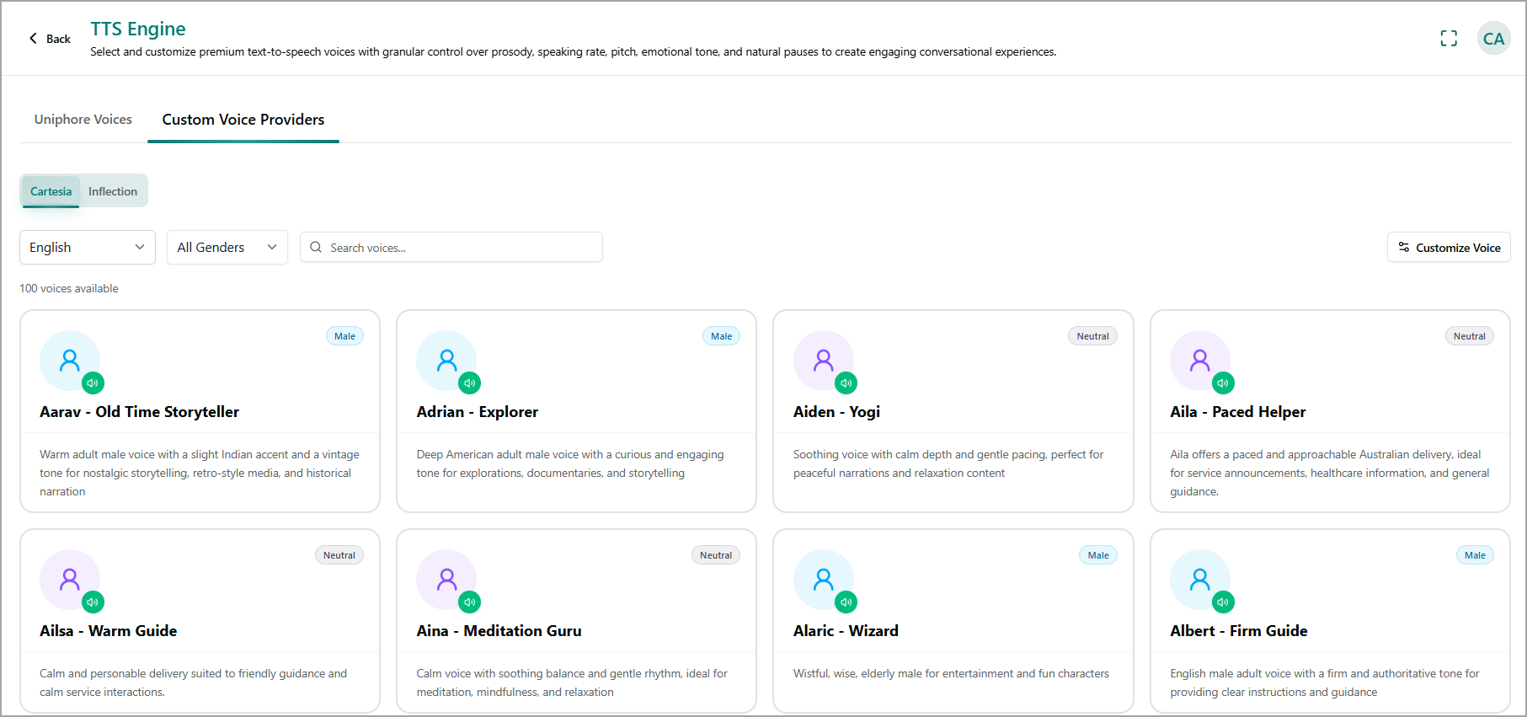Screen dimensions: 1527x717
Task: Play audio preview for Aarav - Old Time Storyteller
Action: 93,383
